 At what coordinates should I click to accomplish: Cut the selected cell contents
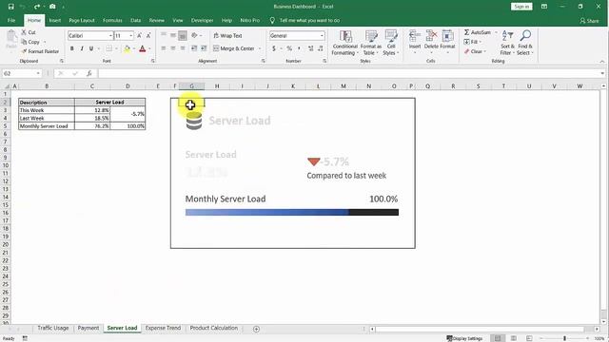[x=29, y=32]
